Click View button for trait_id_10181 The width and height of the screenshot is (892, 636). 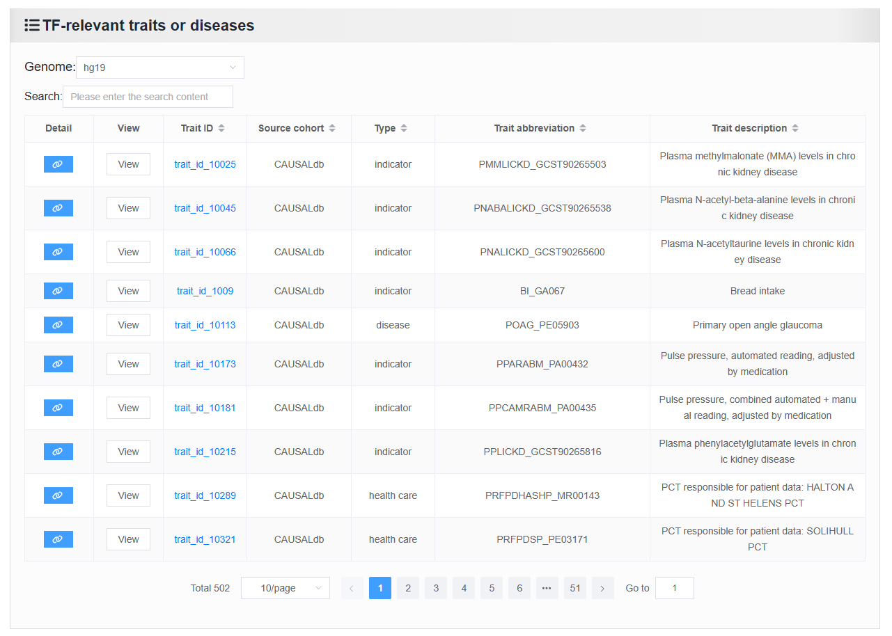coord(128,408)
